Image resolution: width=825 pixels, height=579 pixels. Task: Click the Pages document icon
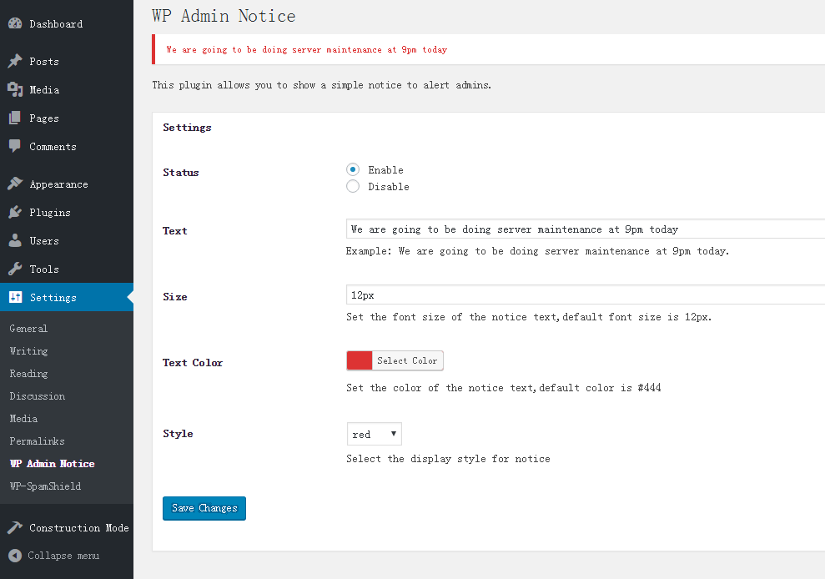15,118
